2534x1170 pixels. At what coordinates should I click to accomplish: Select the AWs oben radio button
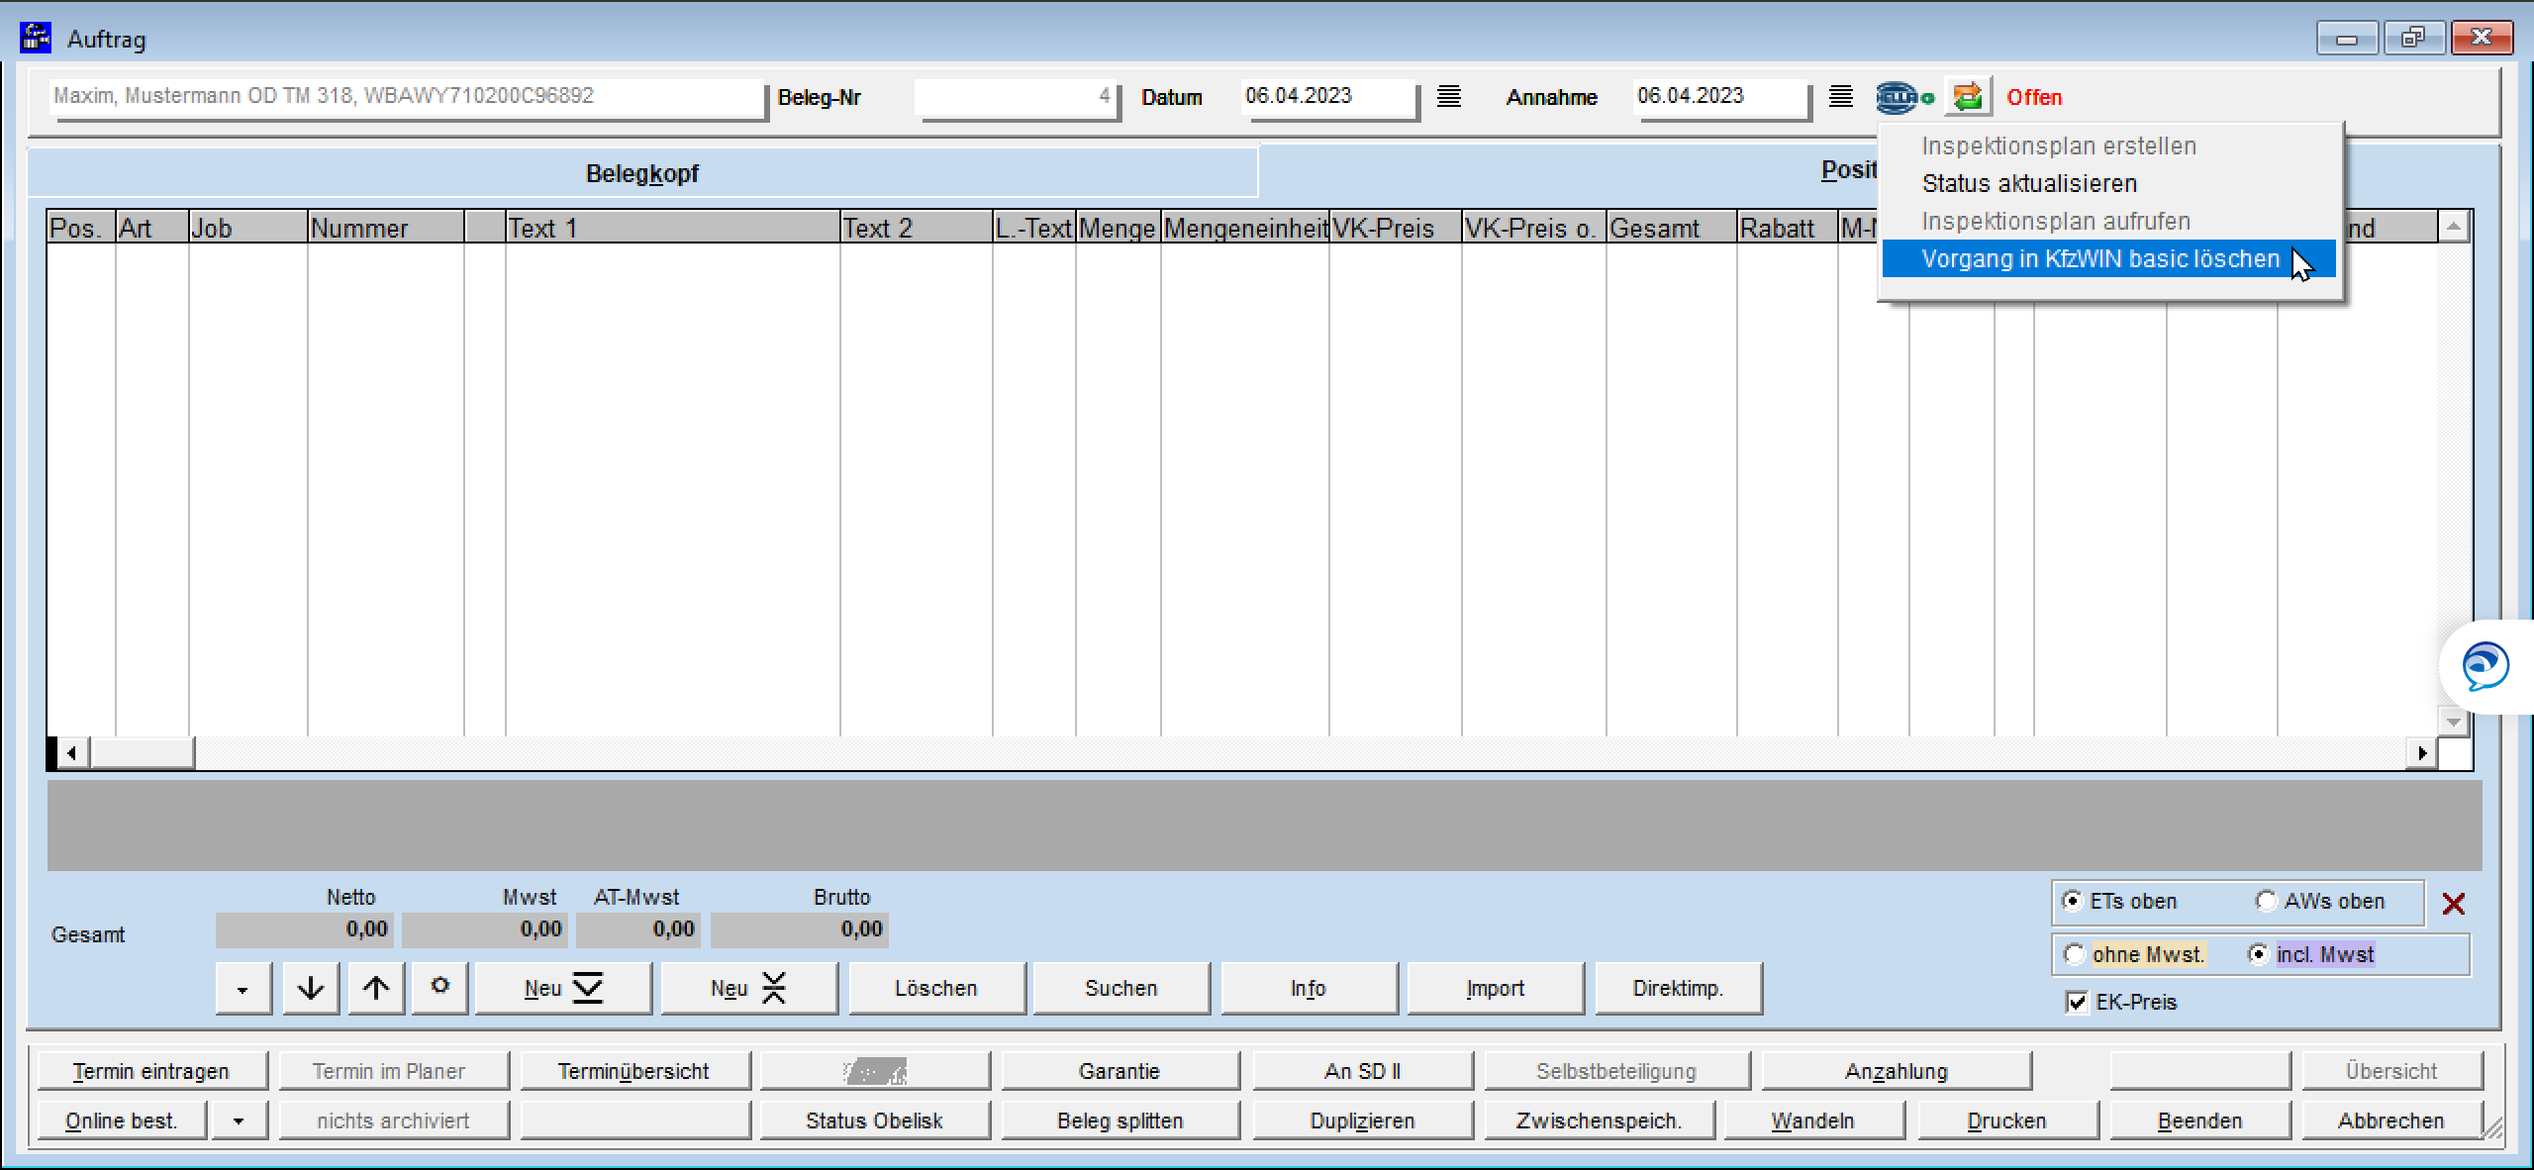coord(2266,901)
